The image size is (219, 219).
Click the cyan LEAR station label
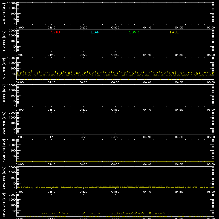click(x=95, y=32)
